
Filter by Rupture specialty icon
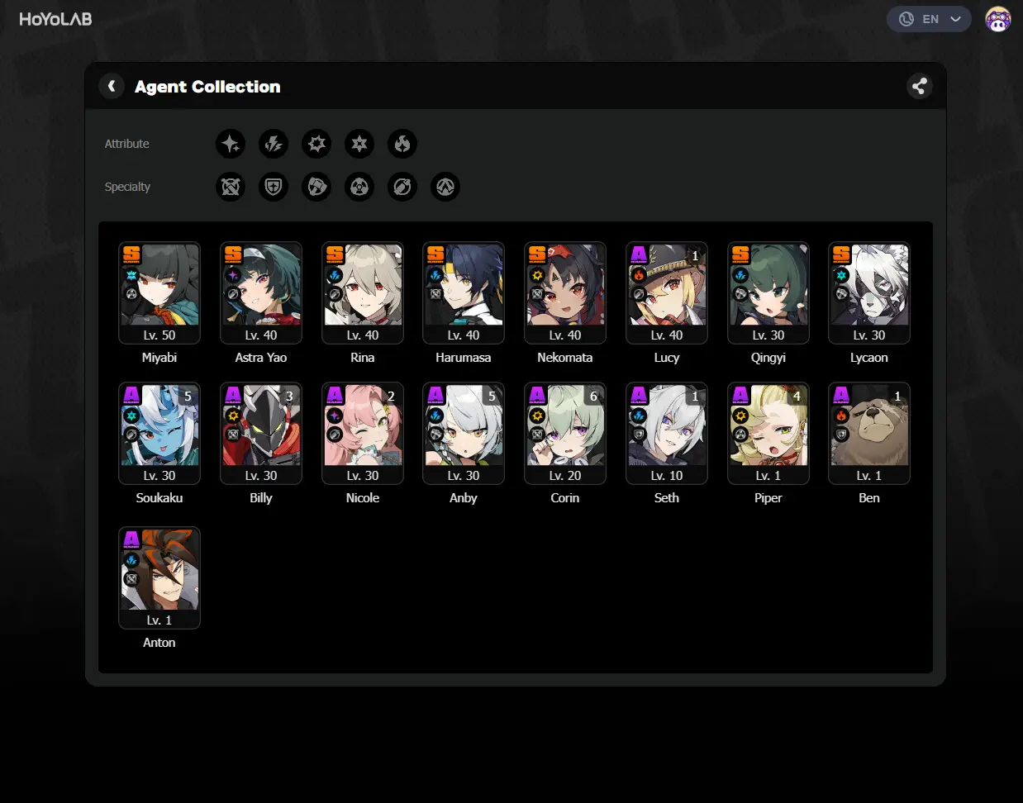click(445, 187)
